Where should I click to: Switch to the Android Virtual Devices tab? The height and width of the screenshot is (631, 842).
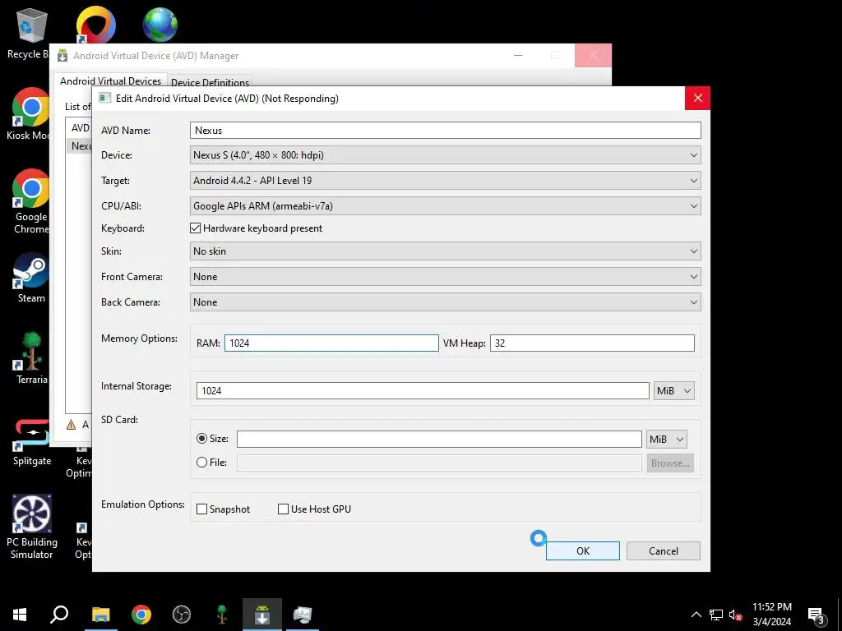(x=110, y=81)
